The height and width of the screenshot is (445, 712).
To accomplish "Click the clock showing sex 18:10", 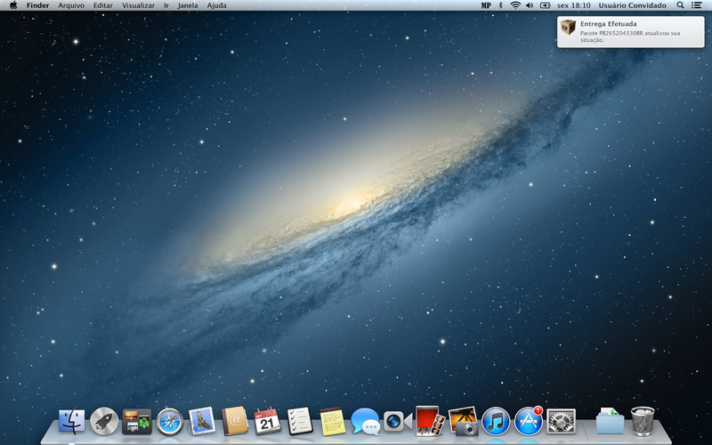I will coord(573,5).
